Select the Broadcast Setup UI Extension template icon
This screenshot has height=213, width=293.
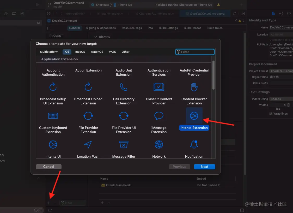[x=53, y=87]
